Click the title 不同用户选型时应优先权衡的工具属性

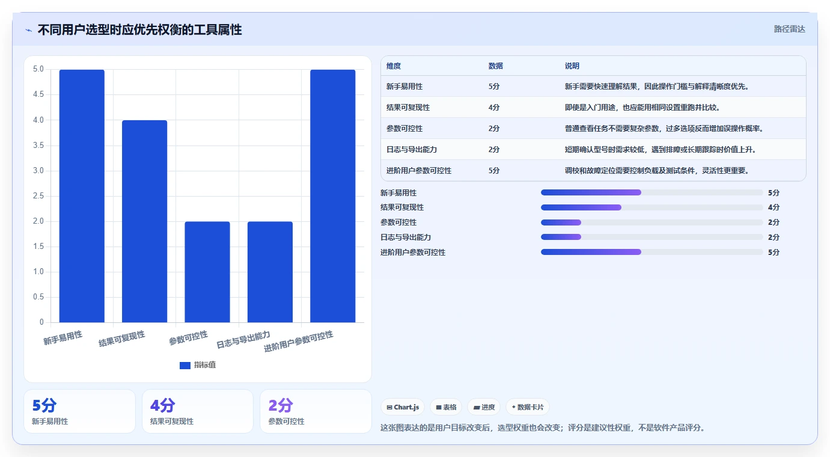(139, 30)
